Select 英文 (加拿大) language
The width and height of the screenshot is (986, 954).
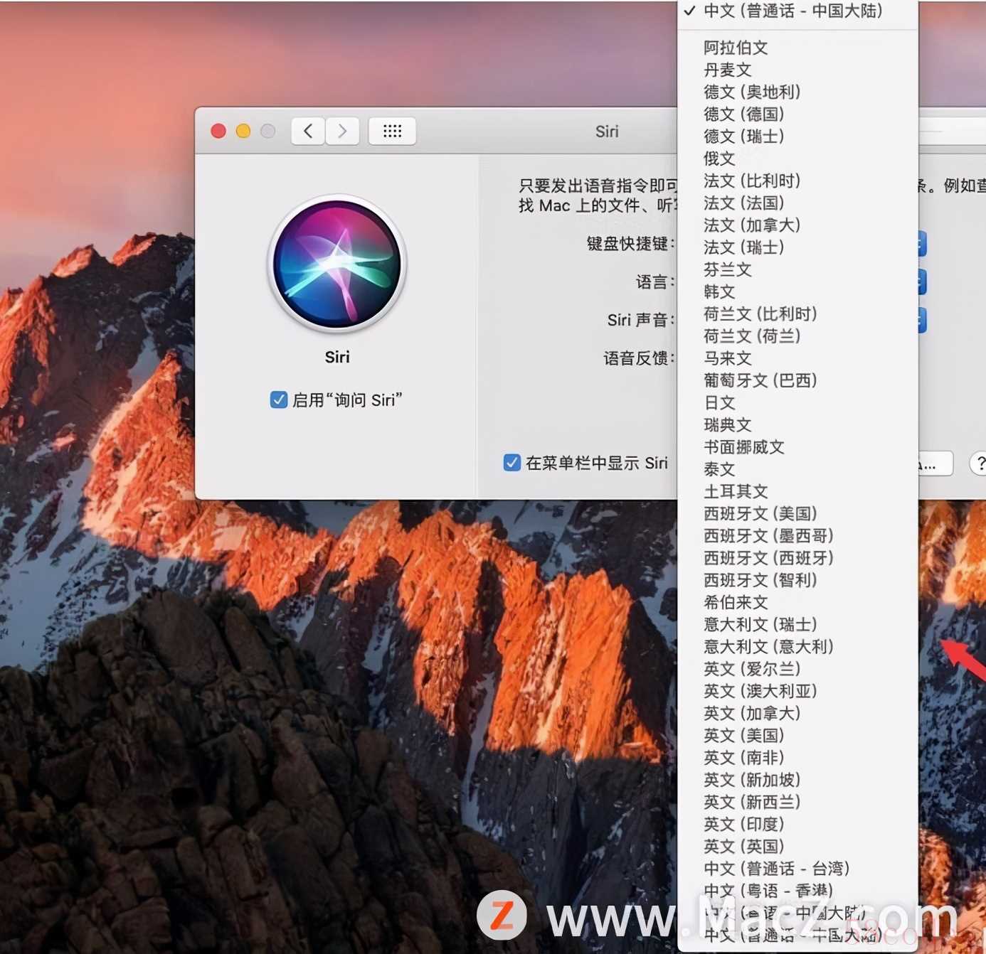tap(798, 713)
